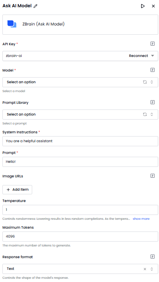Open the Response format Text dropdown
159x282 pixels.
coord(80,269)
